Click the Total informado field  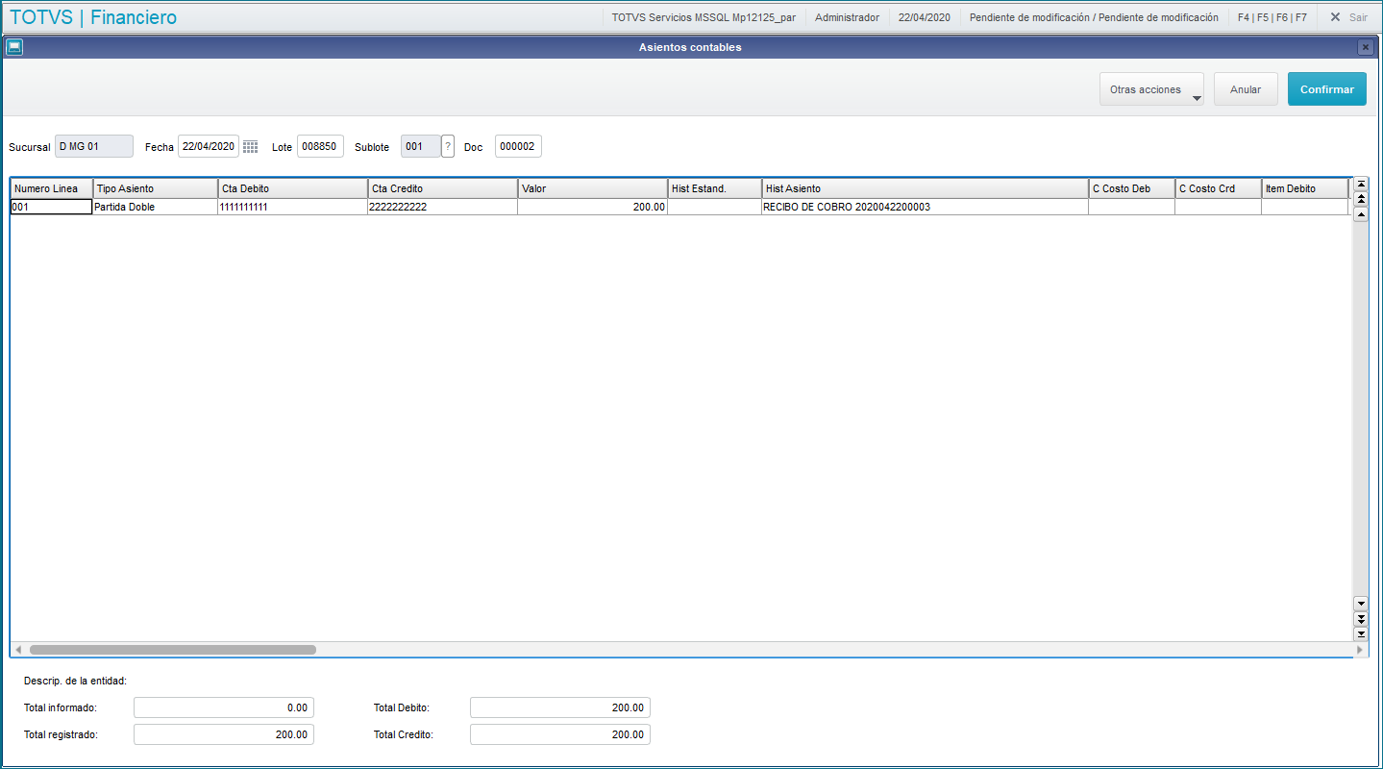click(x=224, y=707)
